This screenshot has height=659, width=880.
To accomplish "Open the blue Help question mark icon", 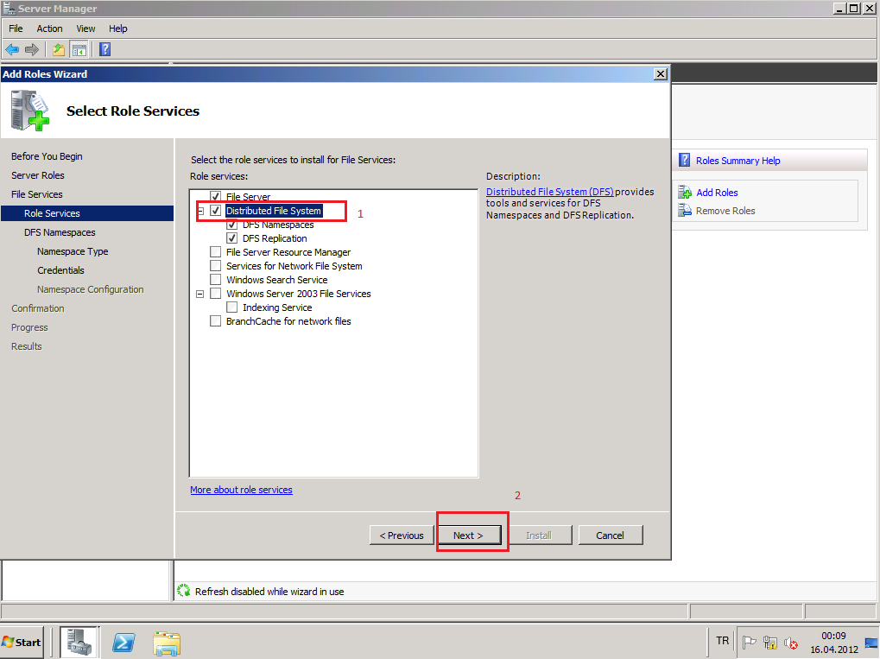I will [104, 49].
